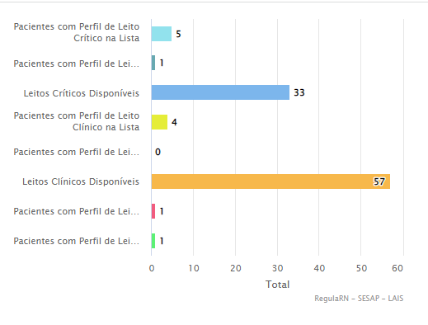Click the Leitos Críticos Disponíveis axis label
Viewport: 428px width, 325px height.
pyautogui.click(x=82, y=93)
